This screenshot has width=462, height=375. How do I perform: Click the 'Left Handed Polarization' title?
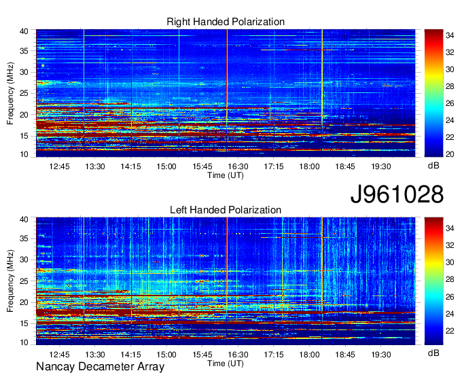226,210
